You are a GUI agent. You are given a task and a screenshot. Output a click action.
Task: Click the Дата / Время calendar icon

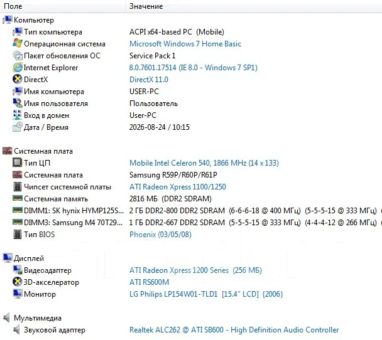[x=18, y=127]
